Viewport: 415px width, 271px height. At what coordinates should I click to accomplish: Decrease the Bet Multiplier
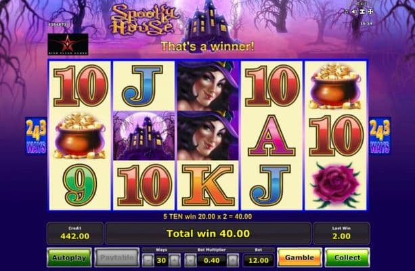(x=190, y=260)
